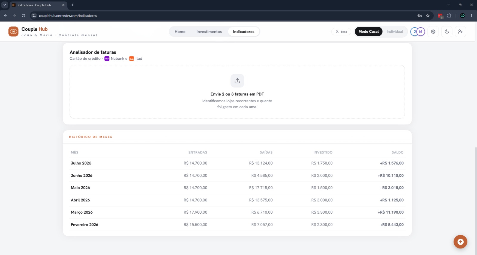Screen dimensions: 477x255
Task: Click the red extension icon with badge
Action: (440, 16)
